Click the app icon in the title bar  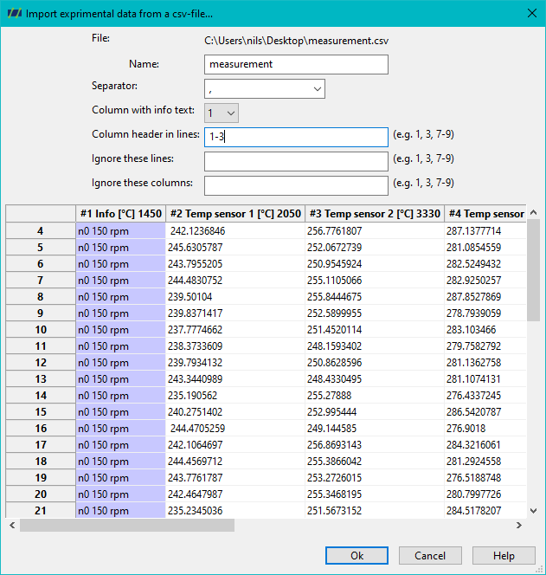point(15,14)
